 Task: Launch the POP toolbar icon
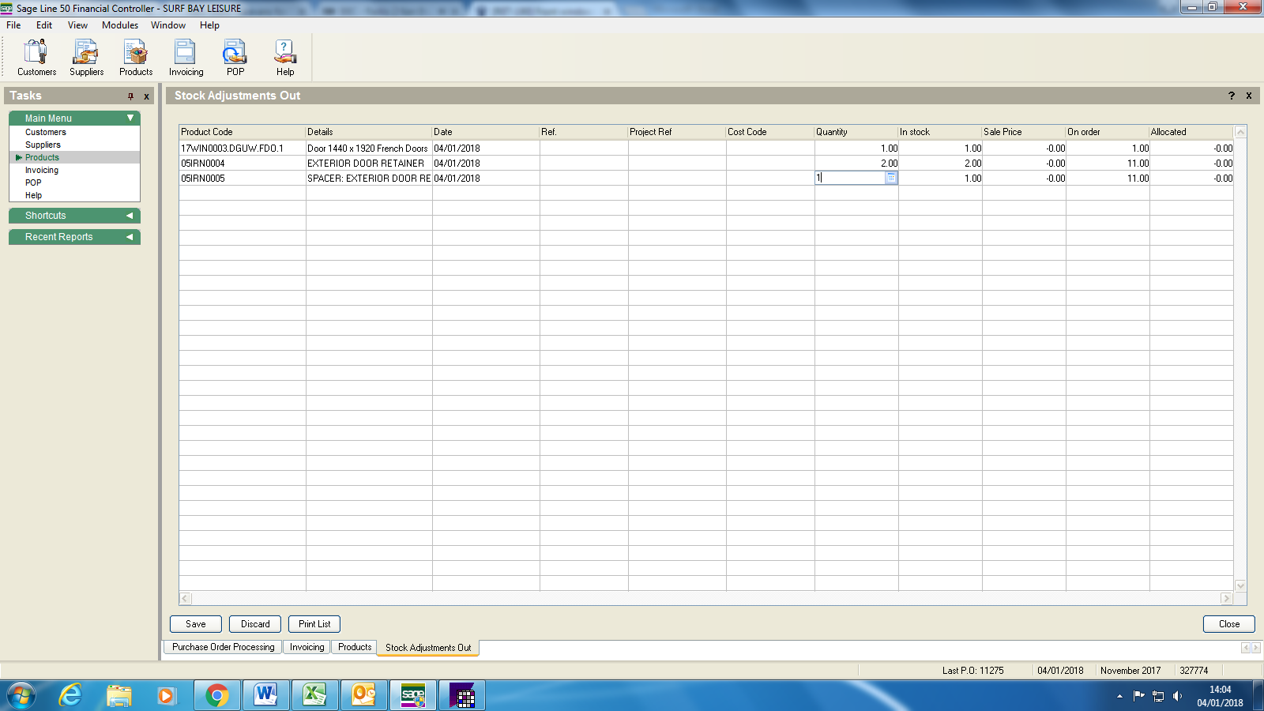(235, 58)
